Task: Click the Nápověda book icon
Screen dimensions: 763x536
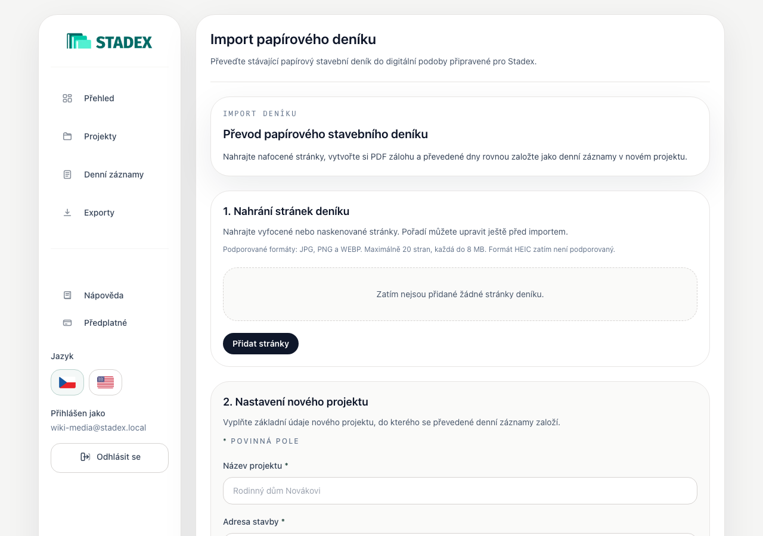Action: 67,295
